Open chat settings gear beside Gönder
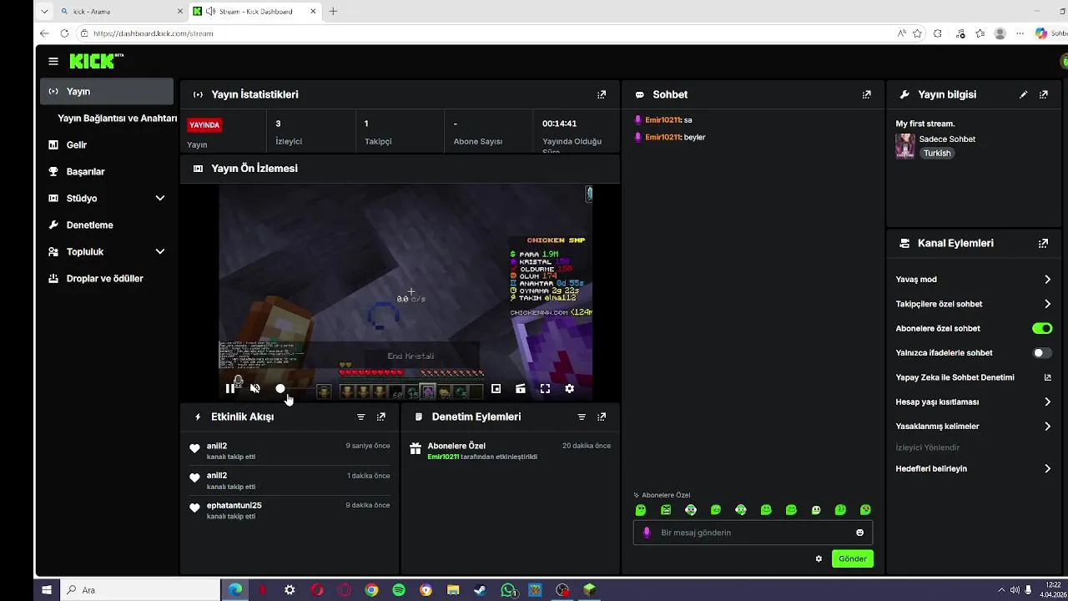 [819, 559]
